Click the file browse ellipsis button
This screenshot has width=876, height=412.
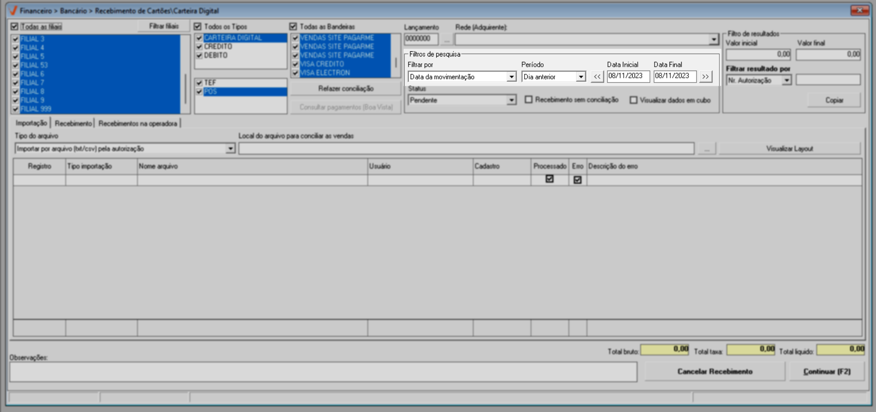[707, 149]
